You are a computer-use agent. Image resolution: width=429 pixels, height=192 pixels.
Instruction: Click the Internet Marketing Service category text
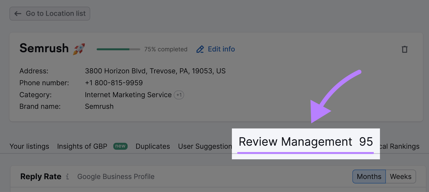(128, 95)
